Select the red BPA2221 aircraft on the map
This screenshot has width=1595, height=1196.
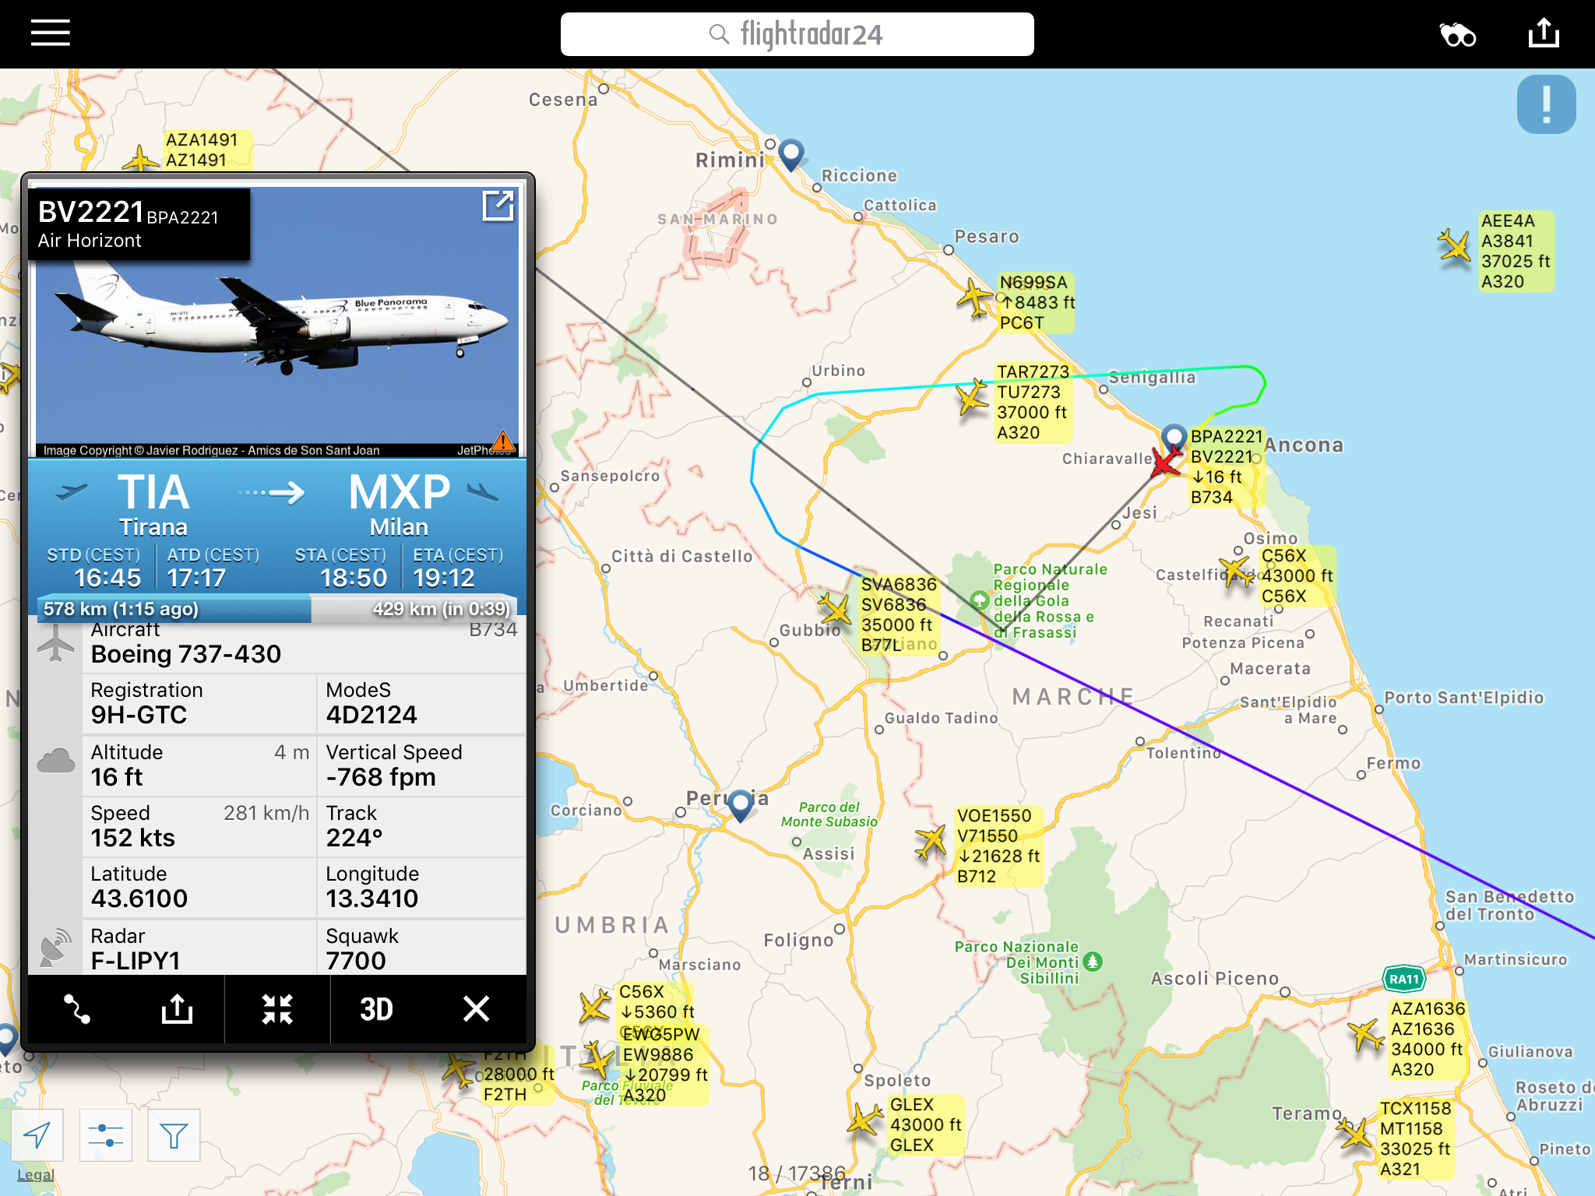(1166, 460)
